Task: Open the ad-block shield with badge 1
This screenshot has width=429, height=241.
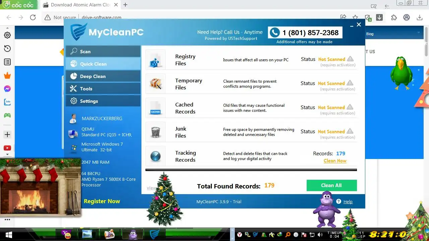Action: pyautogui.click(x=368, y=17)
